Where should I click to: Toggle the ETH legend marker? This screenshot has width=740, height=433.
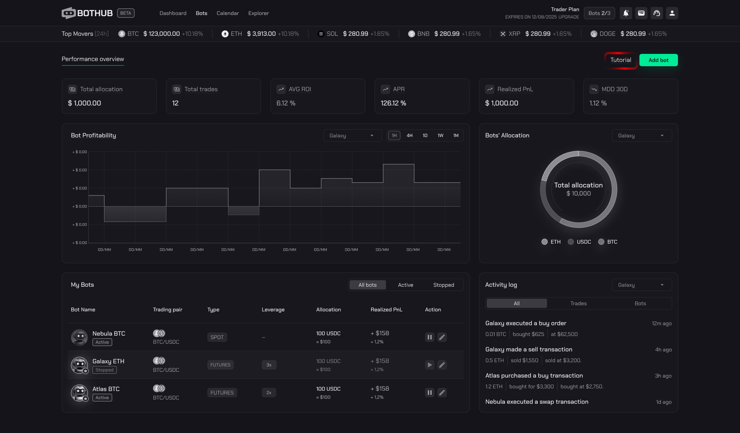[x=545, y=242]
